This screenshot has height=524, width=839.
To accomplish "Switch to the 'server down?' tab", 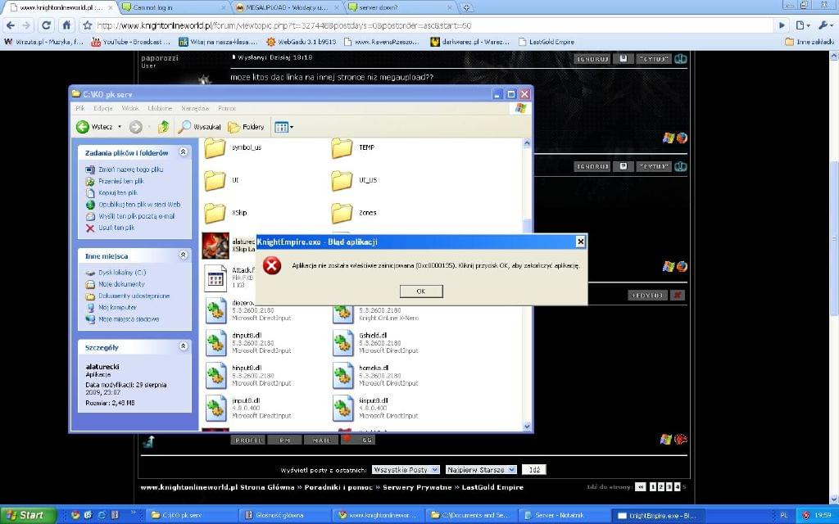I will 400,8.
